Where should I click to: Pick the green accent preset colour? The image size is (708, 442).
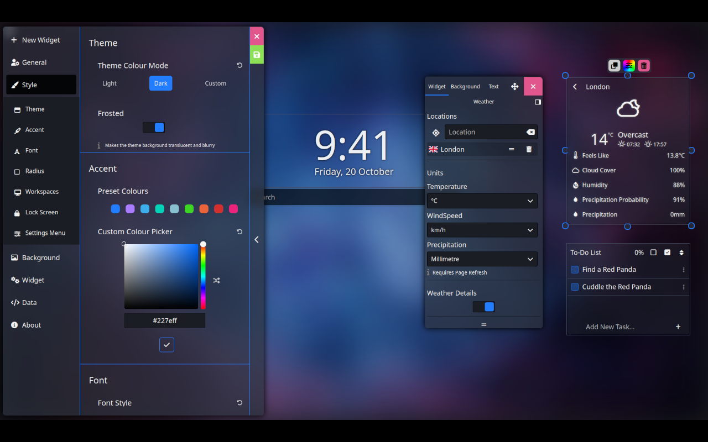(x=189, y=209)
